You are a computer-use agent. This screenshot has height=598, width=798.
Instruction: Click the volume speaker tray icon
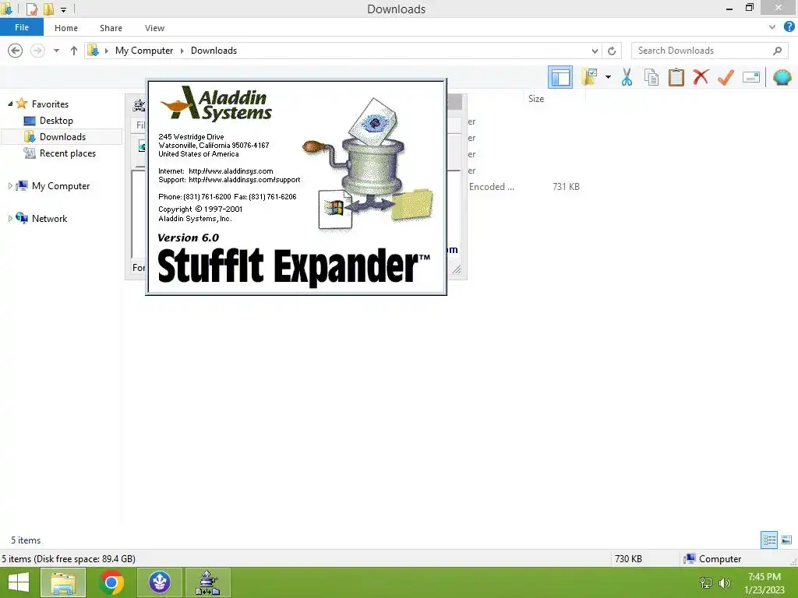click(x=724, y=582)
